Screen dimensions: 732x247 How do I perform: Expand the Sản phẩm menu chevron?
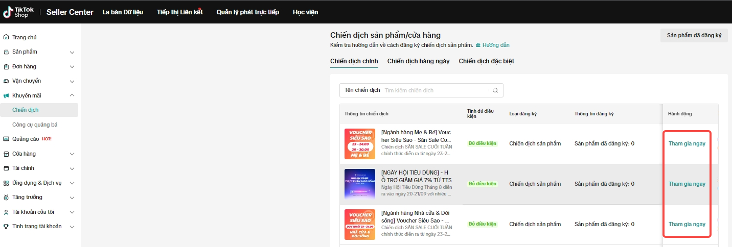click(x=72, y=52)
